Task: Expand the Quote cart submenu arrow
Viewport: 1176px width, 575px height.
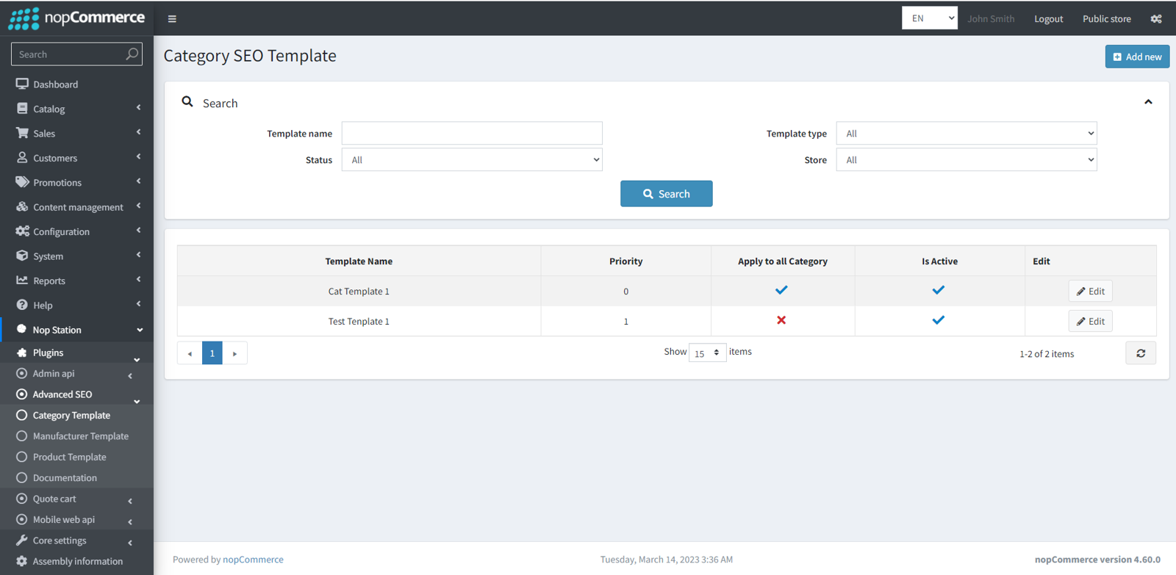Action: click(130, 501)
